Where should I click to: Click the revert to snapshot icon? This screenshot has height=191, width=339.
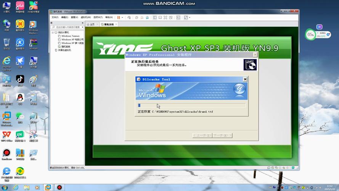point(142,18)
